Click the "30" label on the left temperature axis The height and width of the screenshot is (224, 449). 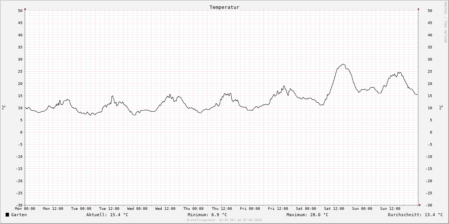coord(21,59)
